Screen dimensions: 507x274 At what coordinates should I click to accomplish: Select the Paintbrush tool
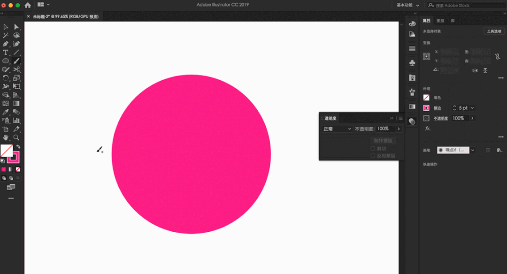pos(16,61)
